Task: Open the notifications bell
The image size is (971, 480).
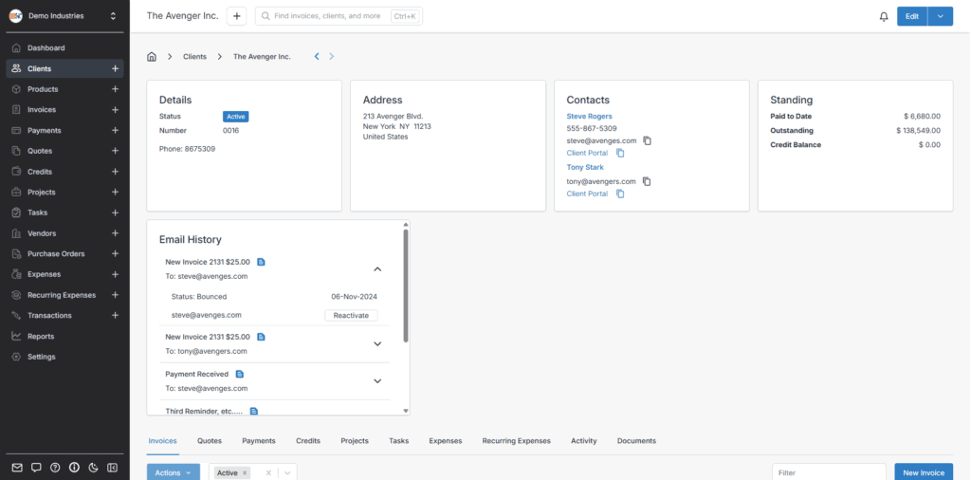Action: [x=884, y=16]
